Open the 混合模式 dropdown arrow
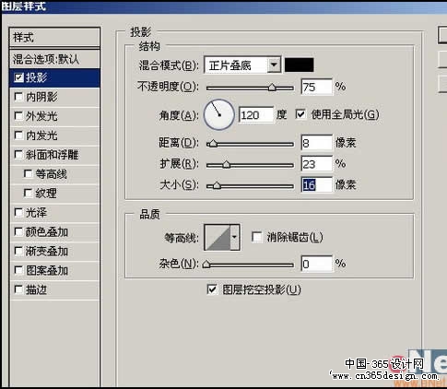The height and width of the screenshot is (389, 447). 274,65
